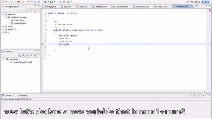Viewport: 212px width, 119px height.
Task: Show the hidden editor tabs list
Action: (x=196, y=6)
